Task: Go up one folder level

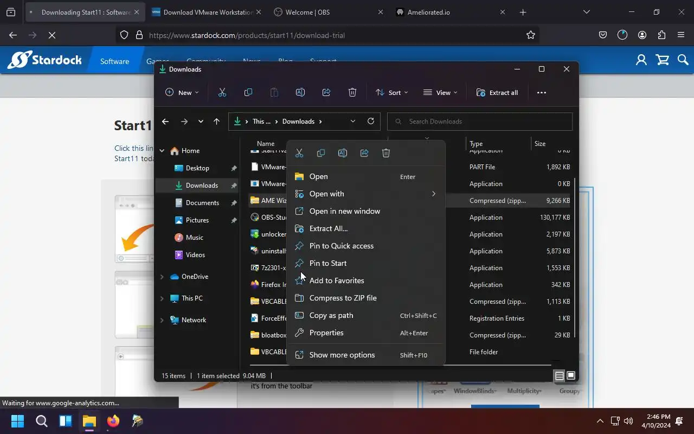Action: coord(216,122)
